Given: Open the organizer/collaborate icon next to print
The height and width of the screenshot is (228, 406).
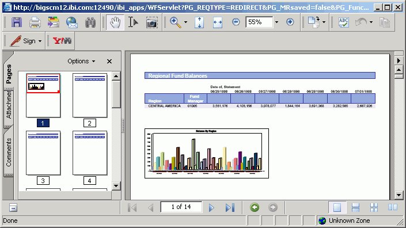Looking at the screenshot, I should (x=54, y=22).
